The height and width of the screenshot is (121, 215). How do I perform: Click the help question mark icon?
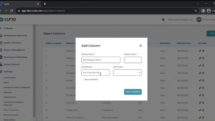pos(163,19)
